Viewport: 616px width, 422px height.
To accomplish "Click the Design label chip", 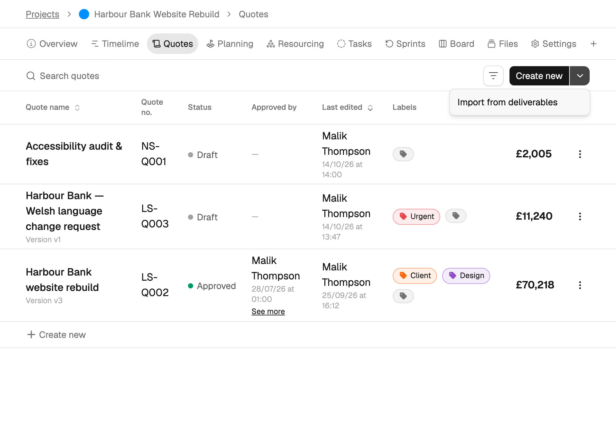I will (466, 276).
